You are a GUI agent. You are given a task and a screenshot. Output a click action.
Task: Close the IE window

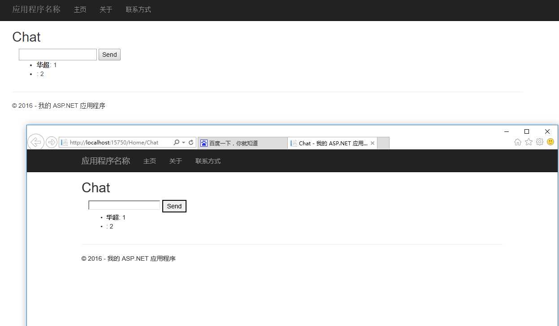click(x=547, y=131)
